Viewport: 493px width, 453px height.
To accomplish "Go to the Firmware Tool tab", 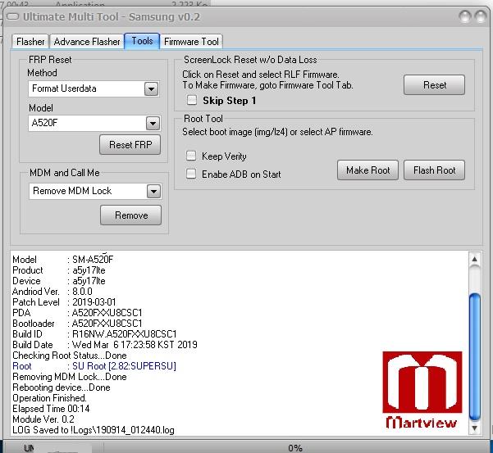I will (191, 42).
